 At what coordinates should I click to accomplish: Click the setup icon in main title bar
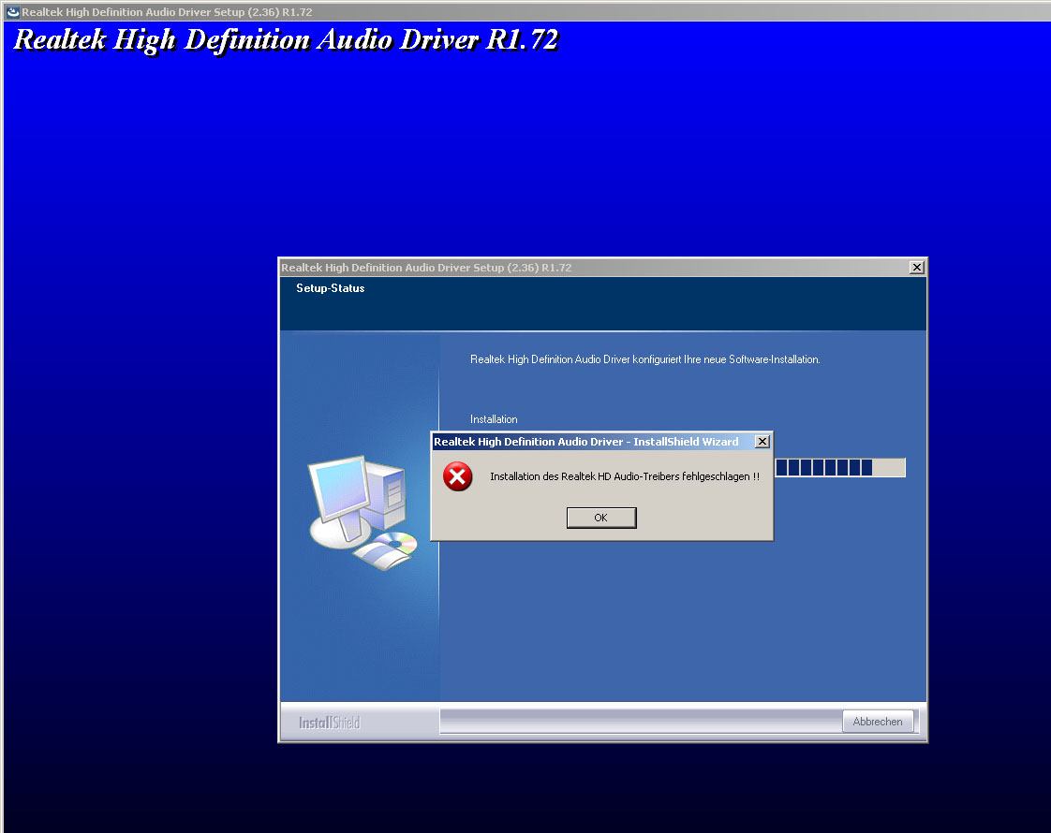pos(13,11)
